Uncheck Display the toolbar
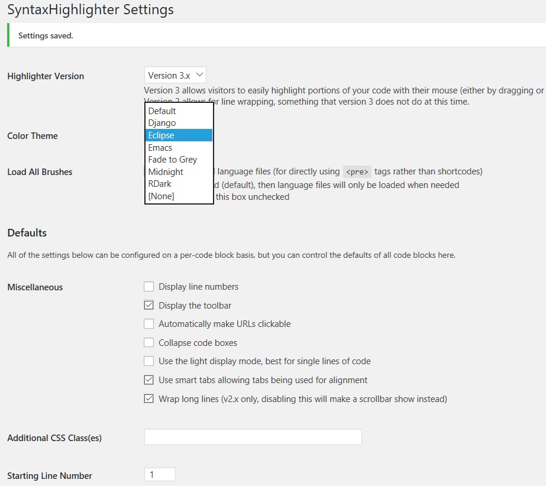 point(148,305)
